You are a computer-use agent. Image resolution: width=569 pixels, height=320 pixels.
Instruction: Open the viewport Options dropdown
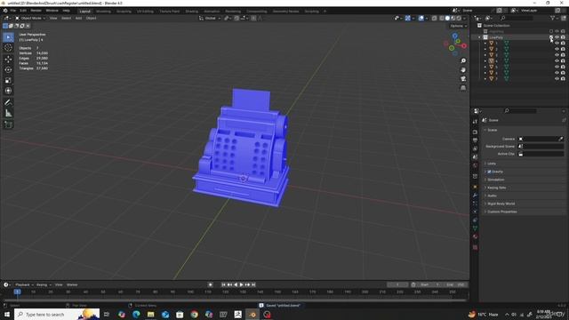pos(458,26)
